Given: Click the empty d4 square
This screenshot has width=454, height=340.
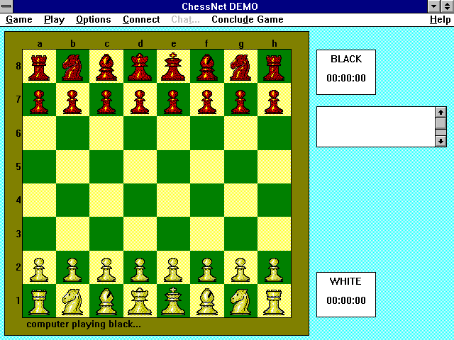Looking at the screenshot, I should [x=140, y=200].
